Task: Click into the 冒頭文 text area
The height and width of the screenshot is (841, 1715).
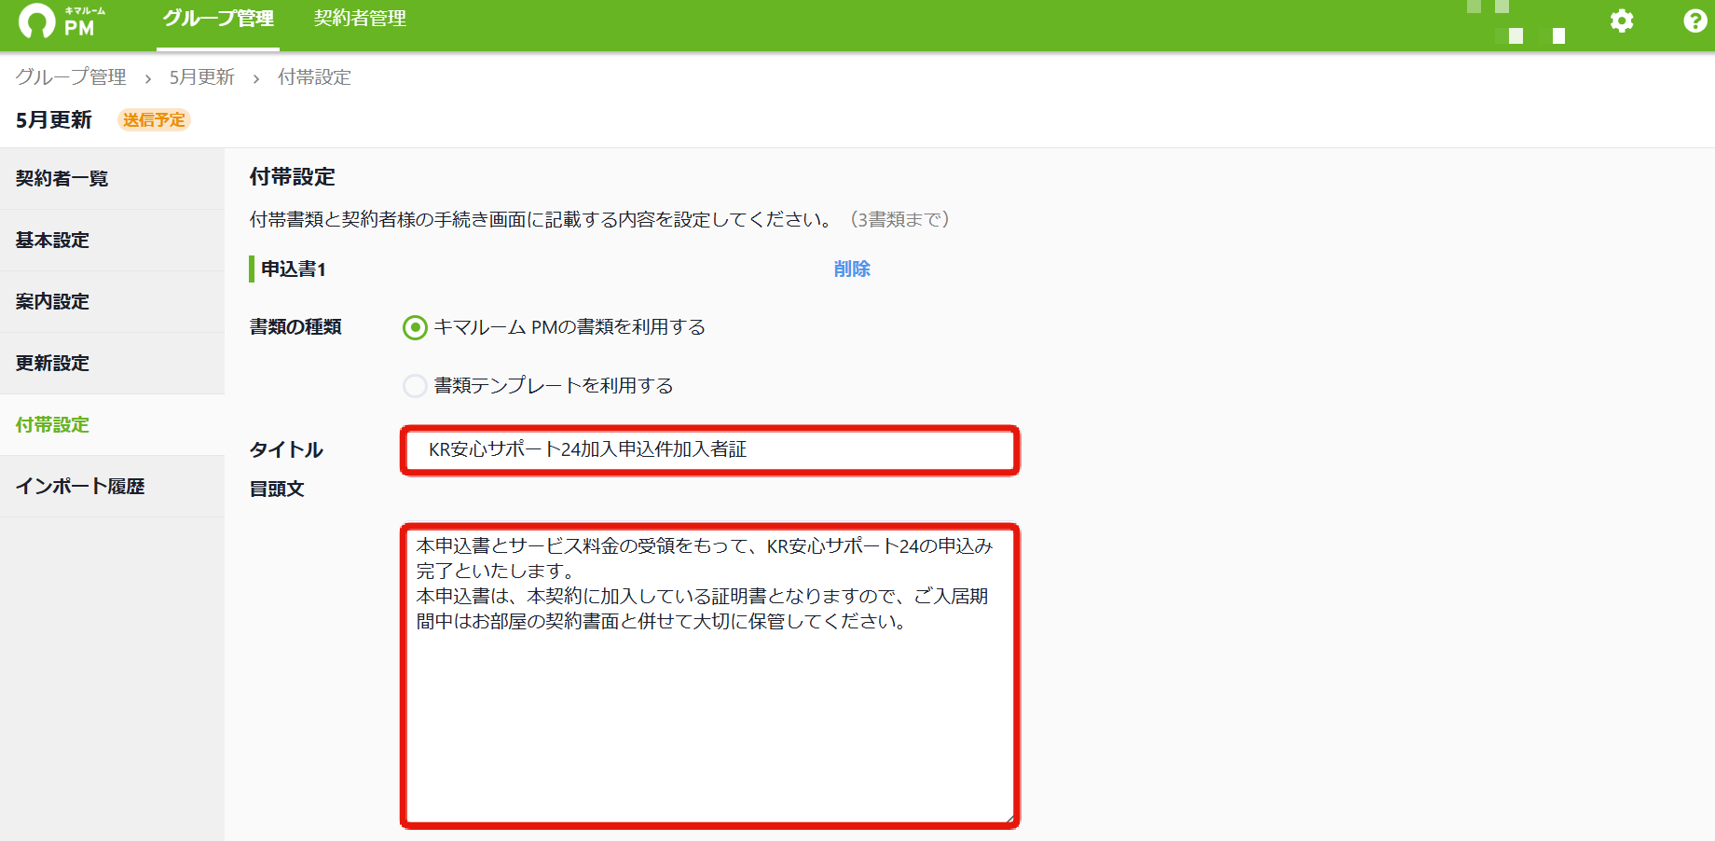Action: (x=710, y=676)
